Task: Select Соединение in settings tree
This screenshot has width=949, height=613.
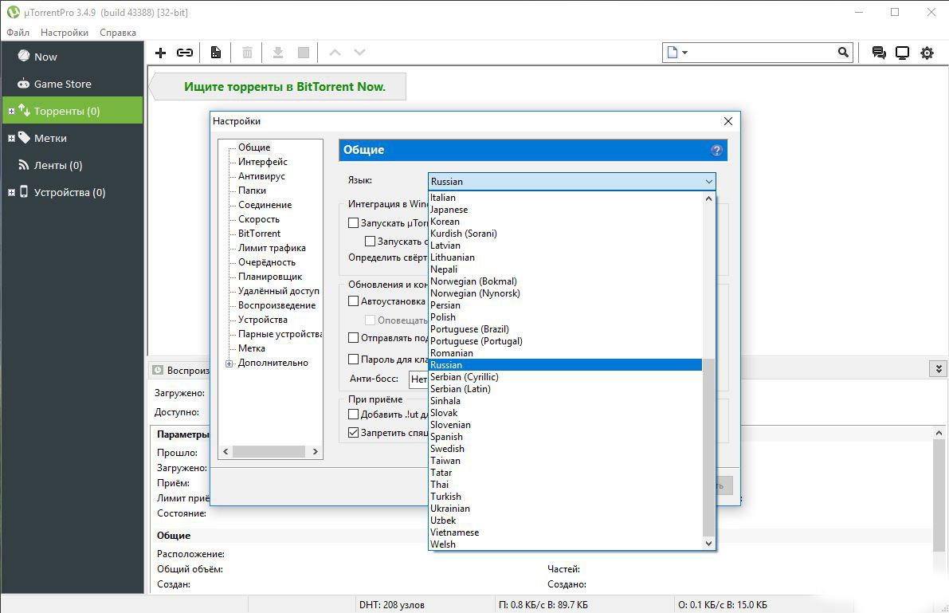Action: tap(265, 205)
